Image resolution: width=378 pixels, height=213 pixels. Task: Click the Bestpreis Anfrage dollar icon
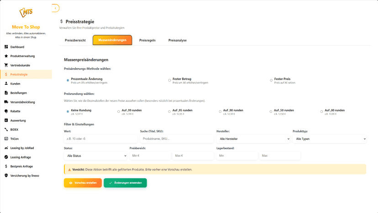[6, 166]
